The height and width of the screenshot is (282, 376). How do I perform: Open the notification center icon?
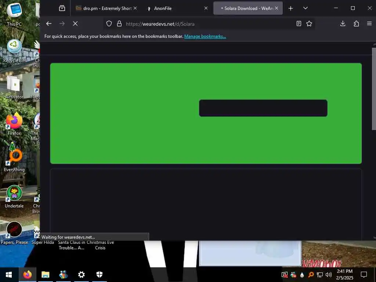coord(364,275)
